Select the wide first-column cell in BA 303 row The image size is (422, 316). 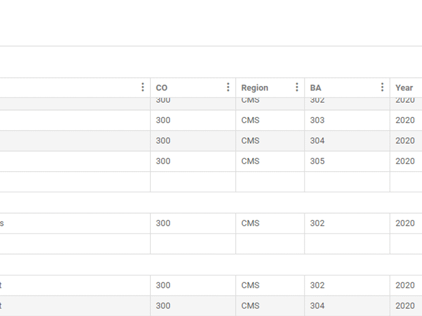point(75,121)
